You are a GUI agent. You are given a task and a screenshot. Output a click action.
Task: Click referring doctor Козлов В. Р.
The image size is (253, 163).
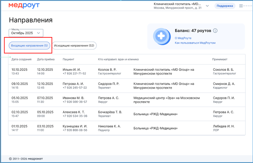(107, 70)
